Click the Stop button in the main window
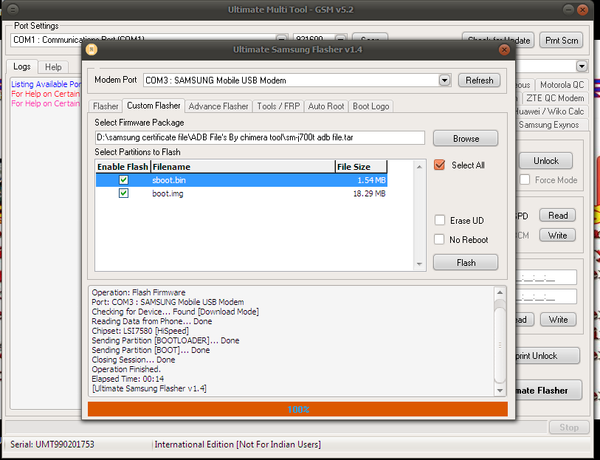 coord(569,428)
